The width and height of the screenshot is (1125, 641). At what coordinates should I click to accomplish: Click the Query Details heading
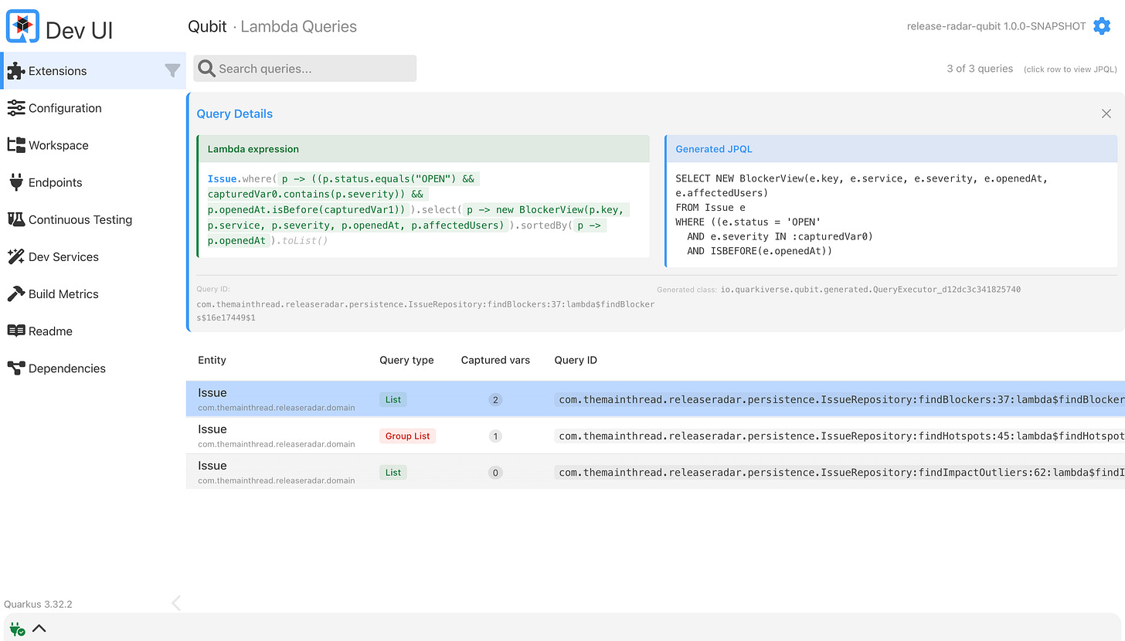pyautogui.click(x=234, y=114)
